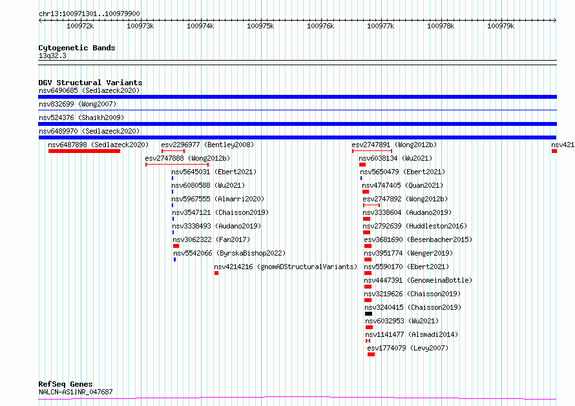Click the black bar under nsv3240415
575x406 pixels.
pos(368,314)
